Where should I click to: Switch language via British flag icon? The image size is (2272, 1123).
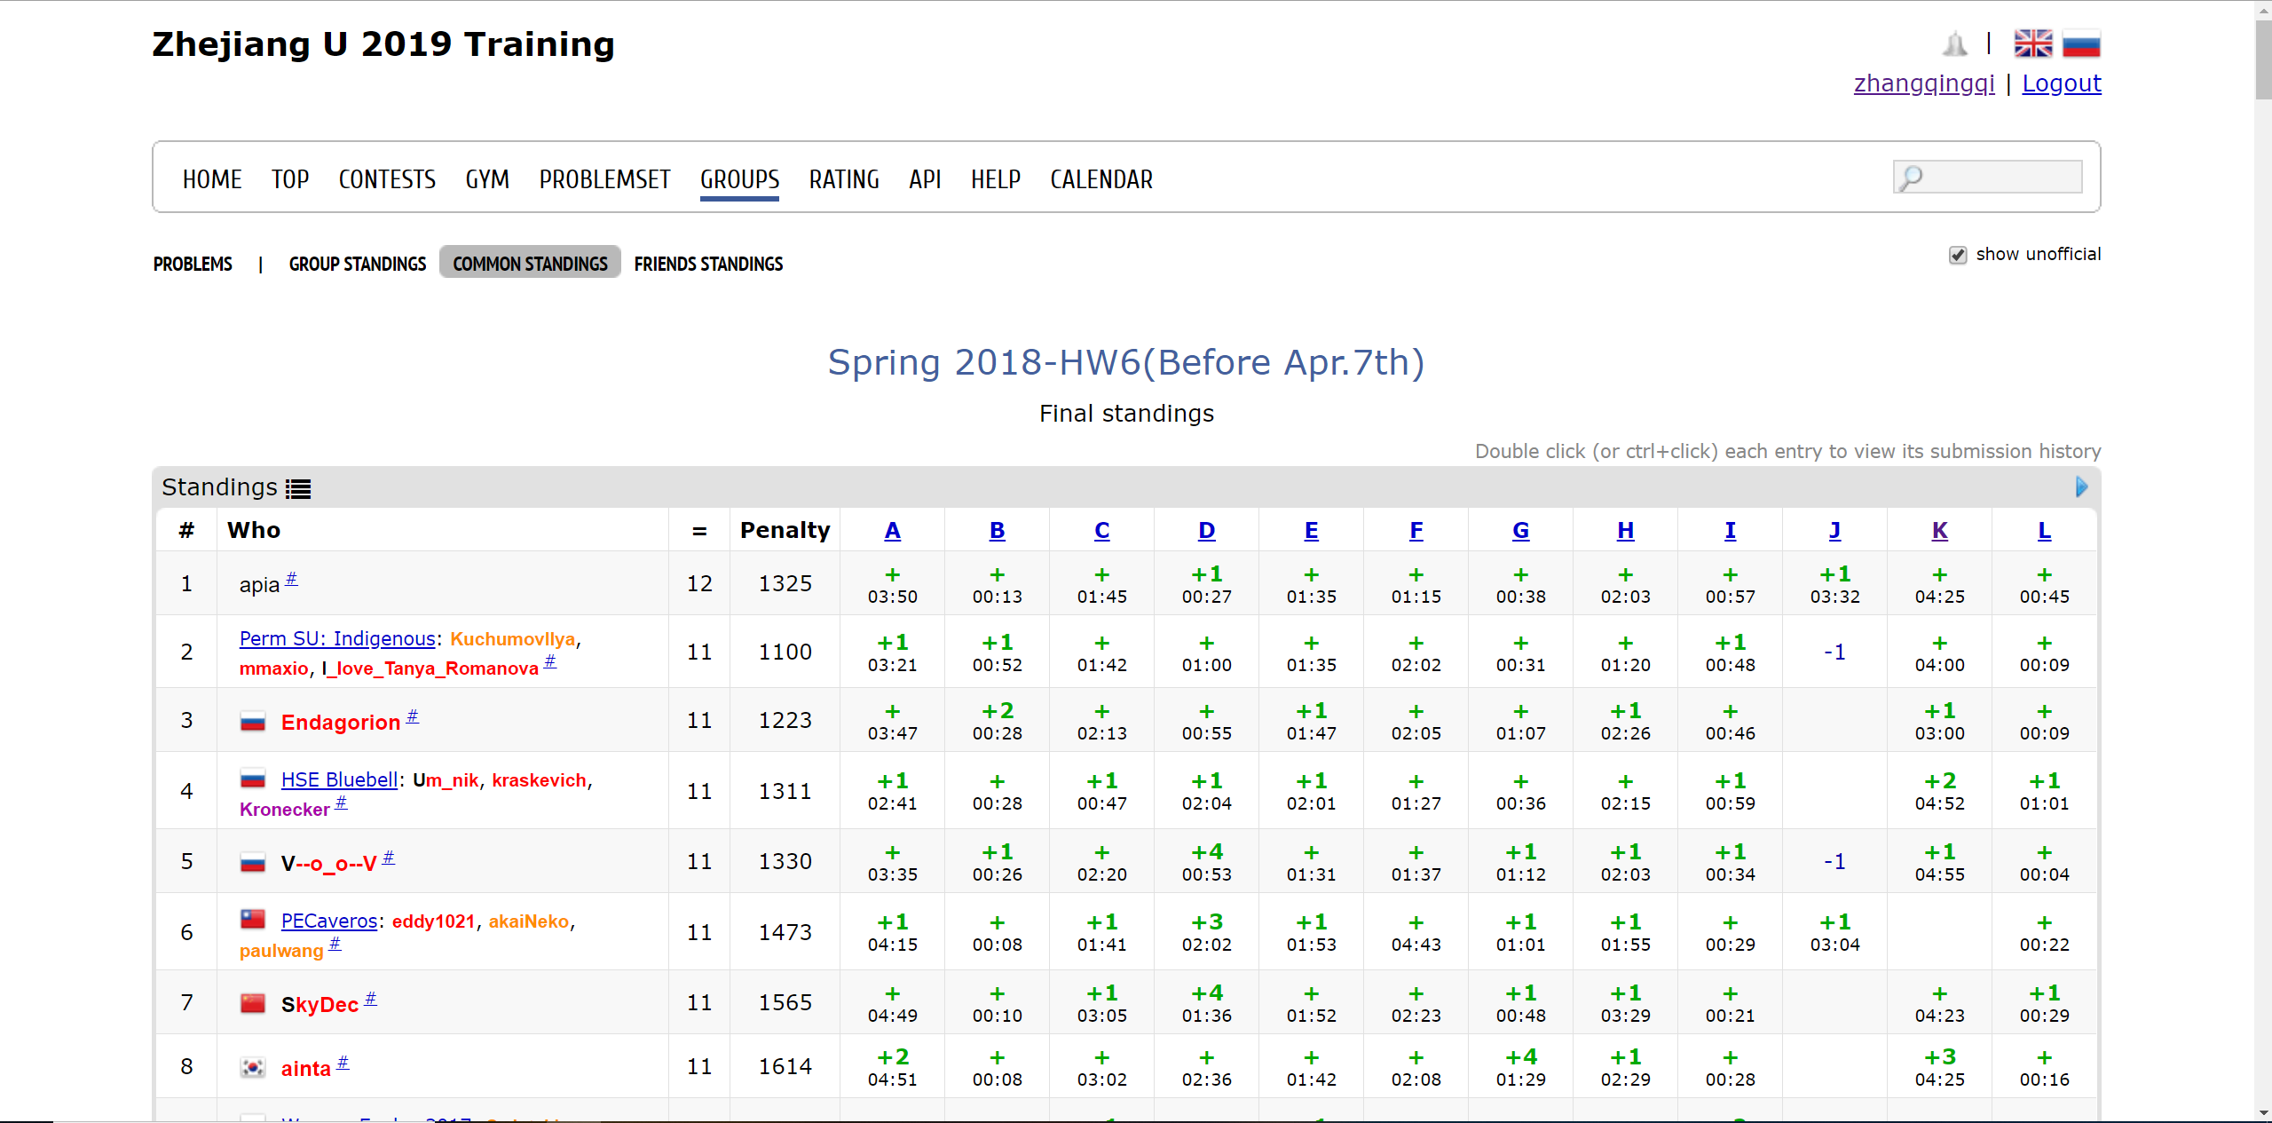(2032, 43)
